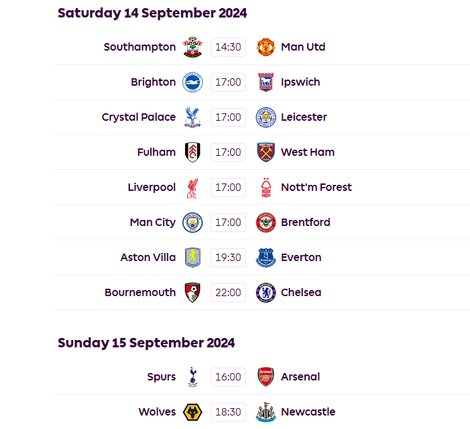This screenshot has height=429, width=470.
Task: Select the Fulham team name
Action: (x=156, y=152)
